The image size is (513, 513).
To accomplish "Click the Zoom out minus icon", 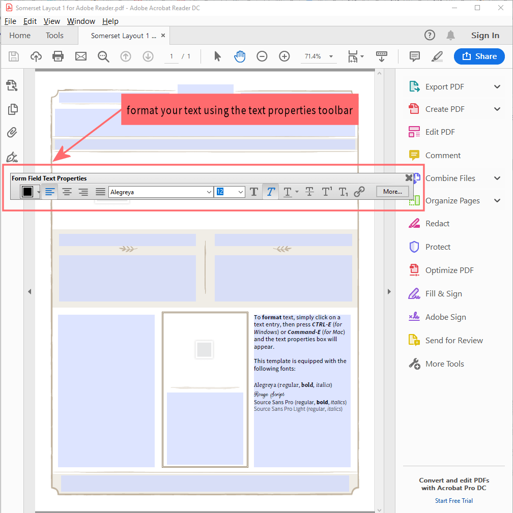I will pos(262,56).
